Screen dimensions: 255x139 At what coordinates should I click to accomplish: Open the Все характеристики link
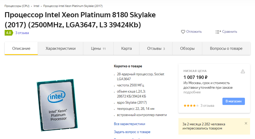click(129, 124)
